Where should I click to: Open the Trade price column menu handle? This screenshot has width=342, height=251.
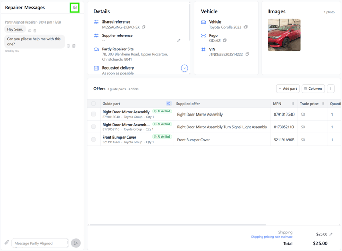point(323,104)
